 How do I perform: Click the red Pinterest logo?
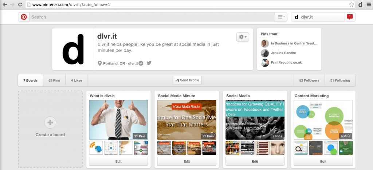coord(24,17)
